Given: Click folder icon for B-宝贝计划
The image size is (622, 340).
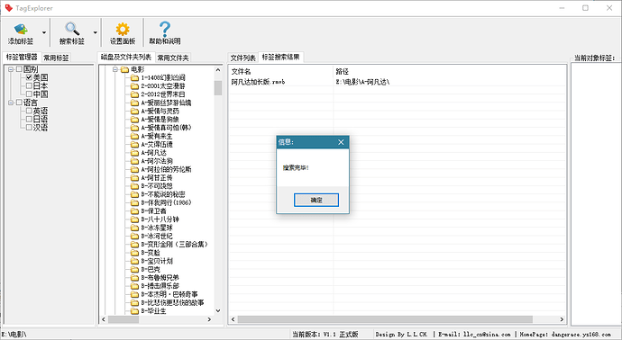Looking at the screenshot, I should point(135,261).
